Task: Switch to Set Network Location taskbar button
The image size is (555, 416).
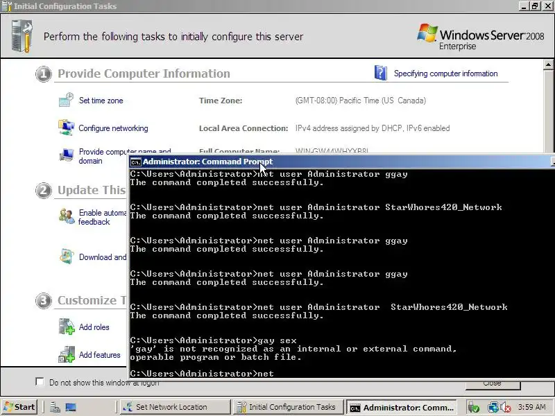Action: tap(176, 407)
